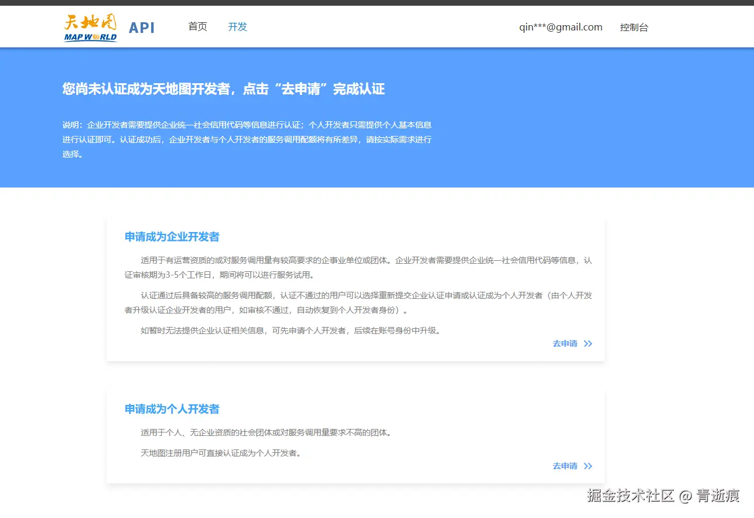Click the paragraph starting 认证通过后具备较高的
Screen dimensions: 754x518
pyautogui.click(x=359, y=302)
